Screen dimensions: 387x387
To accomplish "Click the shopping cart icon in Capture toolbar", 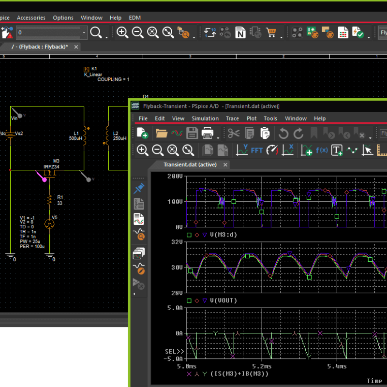I will [271, 32].
